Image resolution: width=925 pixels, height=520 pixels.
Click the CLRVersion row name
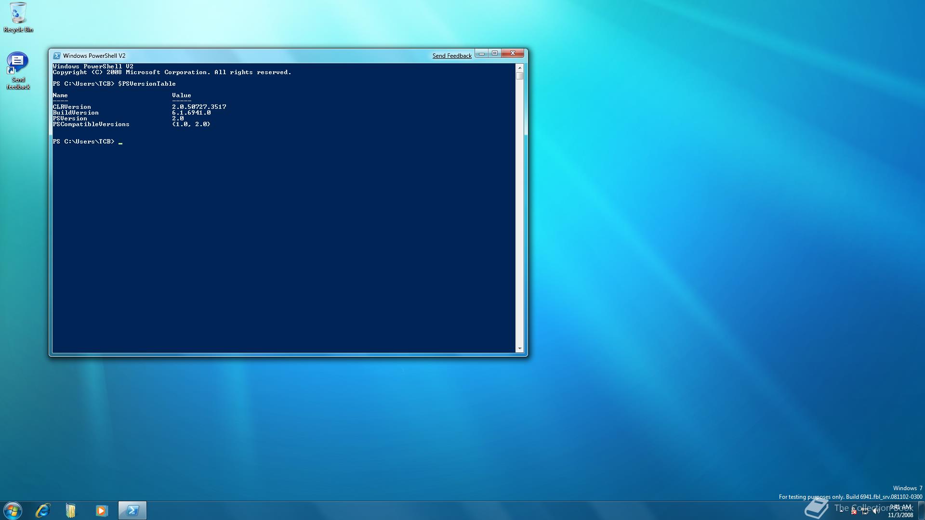[72, 107]
